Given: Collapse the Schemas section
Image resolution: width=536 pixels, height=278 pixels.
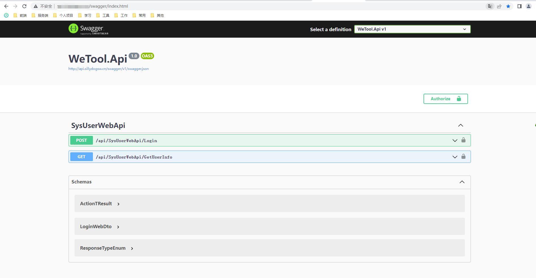Looking at the screenshot, I should 462,182.
